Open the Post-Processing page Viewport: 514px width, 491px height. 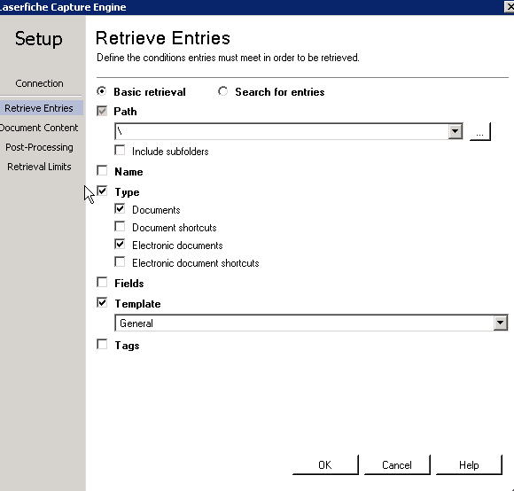(x=39, y=147)
